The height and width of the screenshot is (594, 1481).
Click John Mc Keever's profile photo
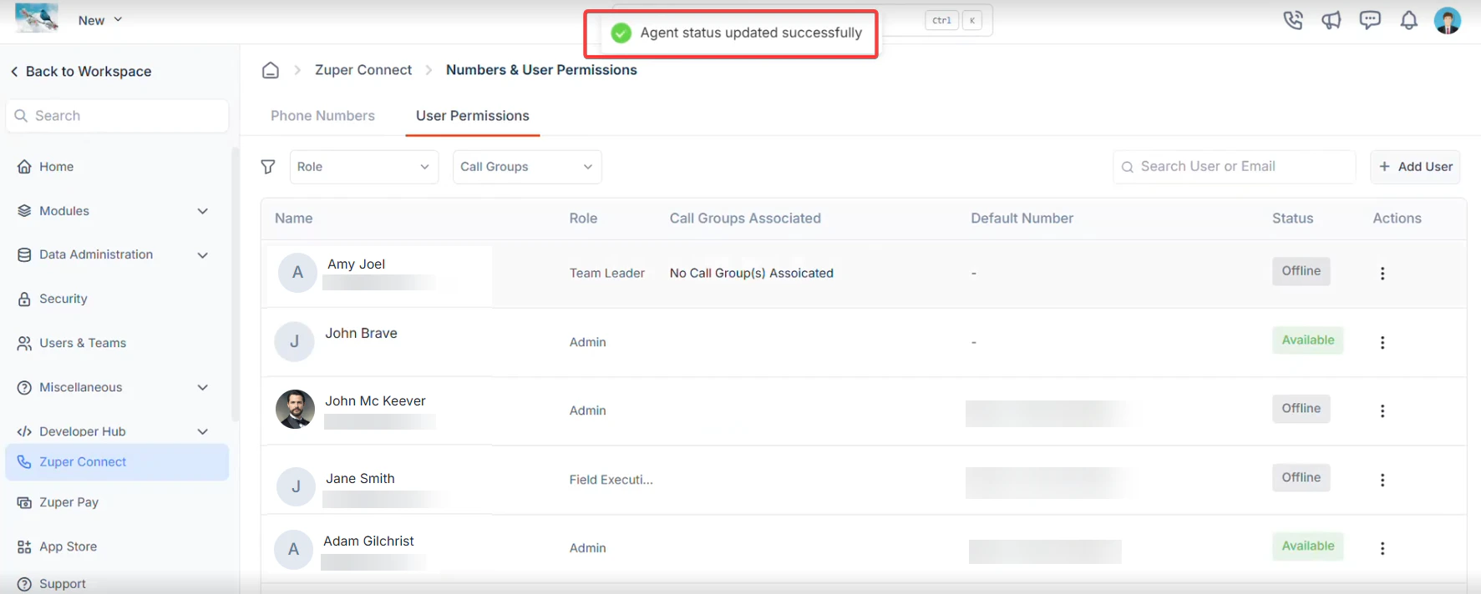pos(295,409)
